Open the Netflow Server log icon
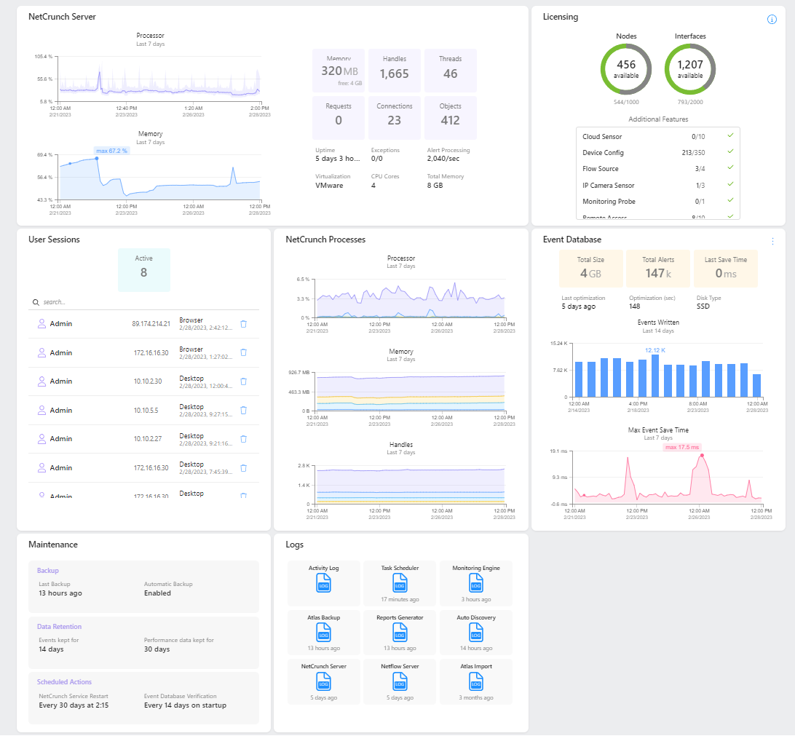The image size is (795, 736). [400, 682]
